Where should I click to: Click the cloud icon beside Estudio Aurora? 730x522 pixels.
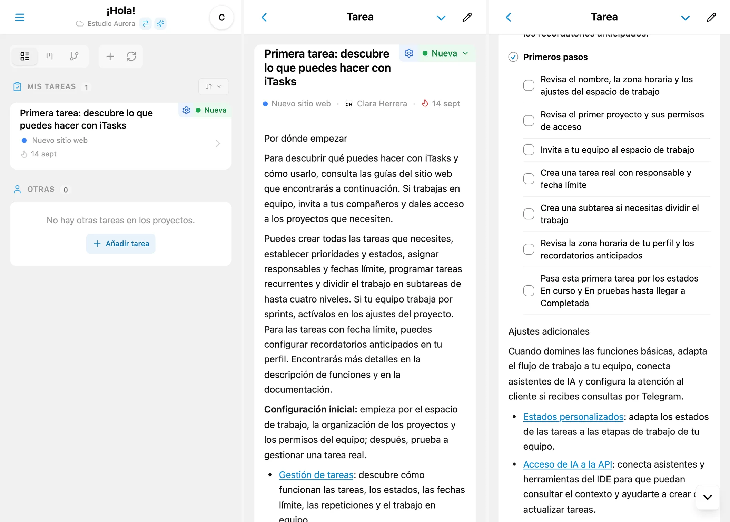click(x=80, y=24)
